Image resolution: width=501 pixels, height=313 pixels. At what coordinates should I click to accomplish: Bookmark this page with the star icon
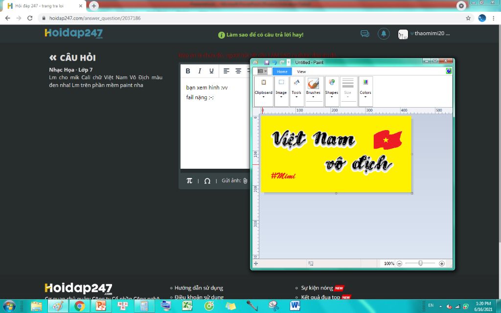pyautogui.click(x=468, y=18)
